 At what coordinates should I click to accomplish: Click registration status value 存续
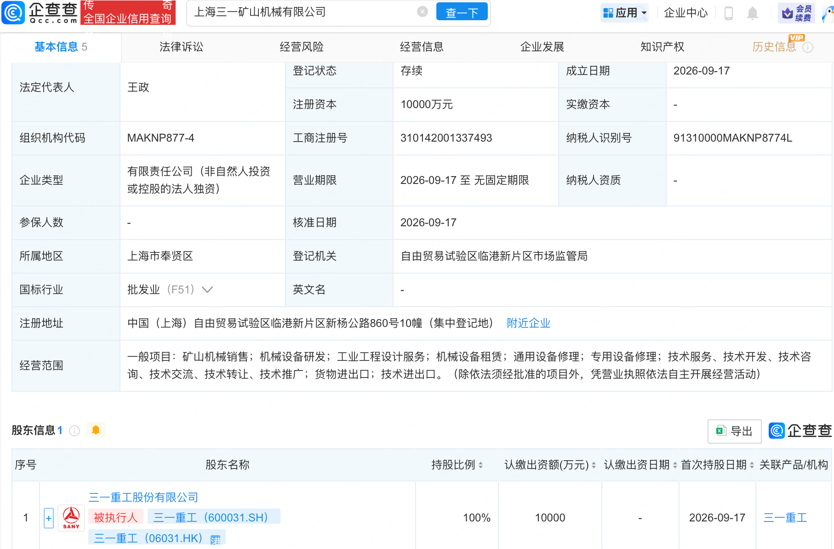[x=411, y=71]
